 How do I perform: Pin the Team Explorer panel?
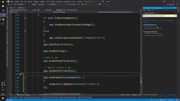click(x=174, y=8)
